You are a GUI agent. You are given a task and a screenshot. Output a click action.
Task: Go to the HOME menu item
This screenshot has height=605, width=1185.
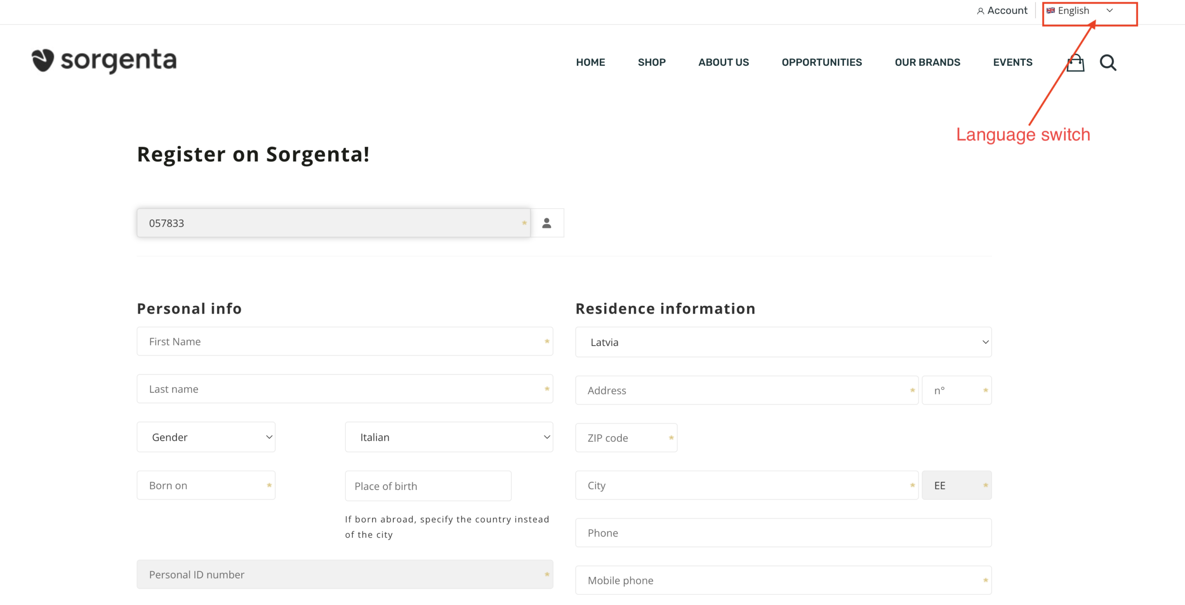pyautogui.click(x=590, y=62)
